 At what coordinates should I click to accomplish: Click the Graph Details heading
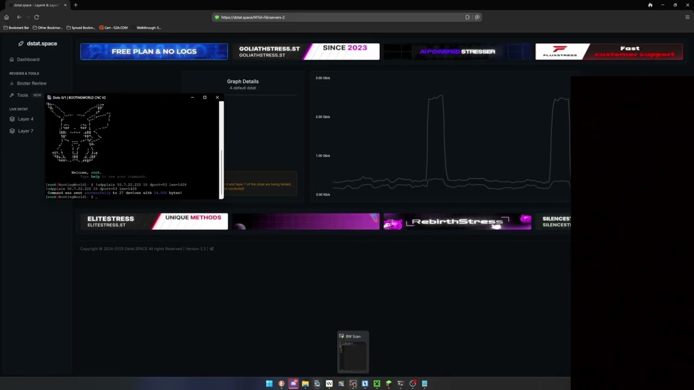[243, 81]
